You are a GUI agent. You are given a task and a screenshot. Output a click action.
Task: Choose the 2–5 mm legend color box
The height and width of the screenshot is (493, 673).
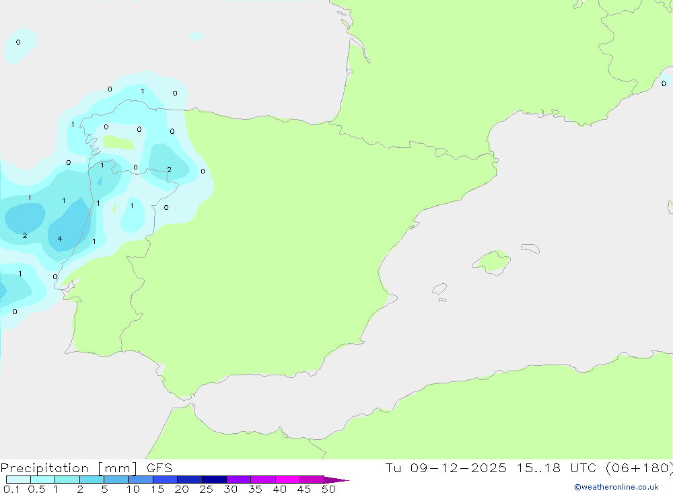tap(92, 480)
